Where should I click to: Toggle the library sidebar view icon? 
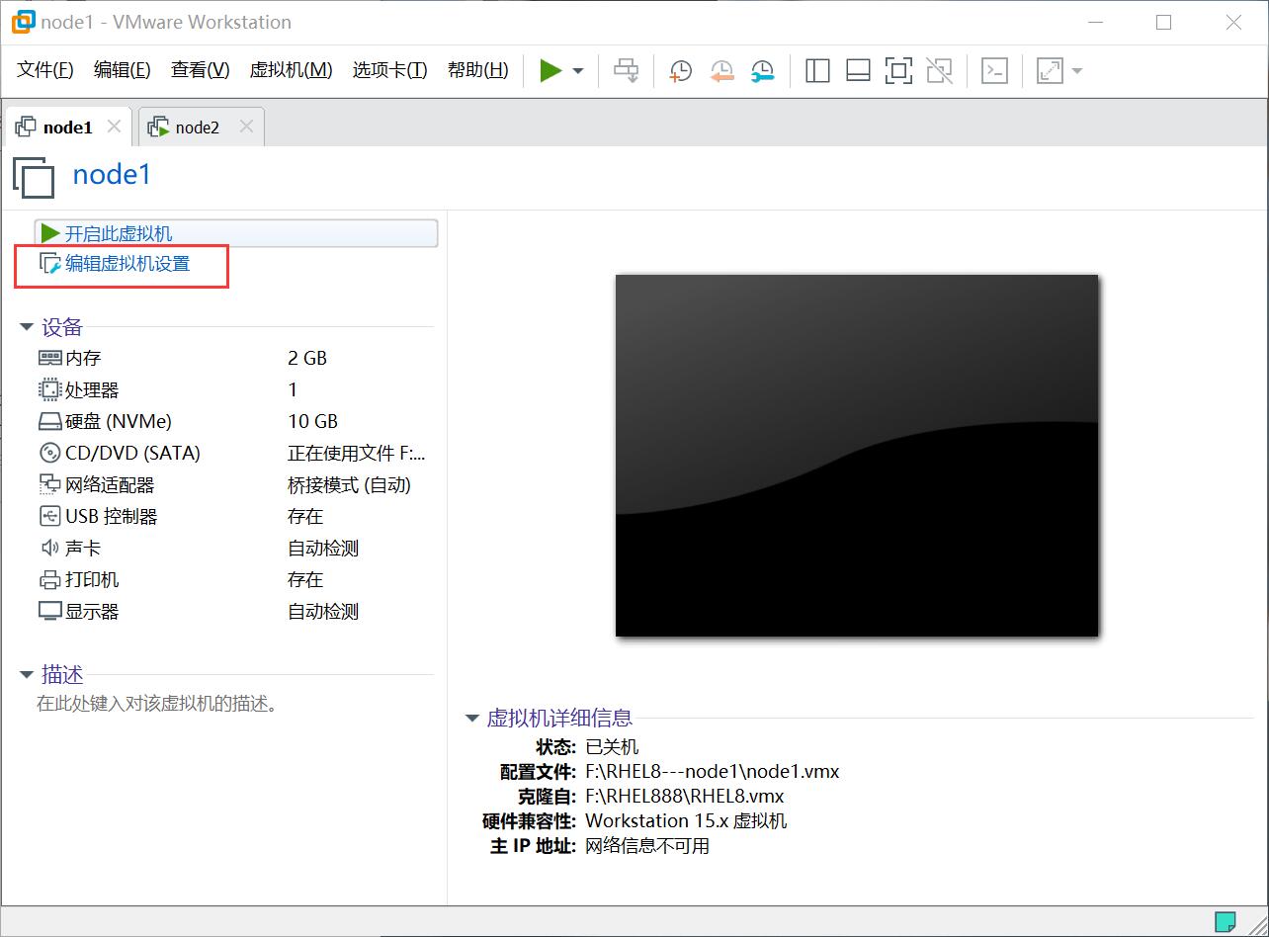(817, 70)
